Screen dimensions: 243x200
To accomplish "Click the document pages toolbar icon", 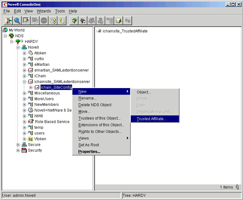I will click(x=62, y=21).
